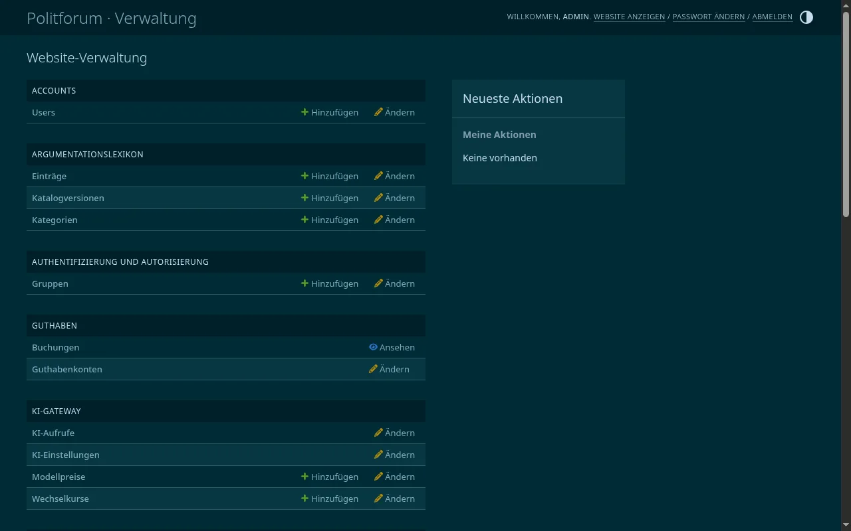Edit Einträge via Ändern
The image size is (851, 531).
click(394, 176)
